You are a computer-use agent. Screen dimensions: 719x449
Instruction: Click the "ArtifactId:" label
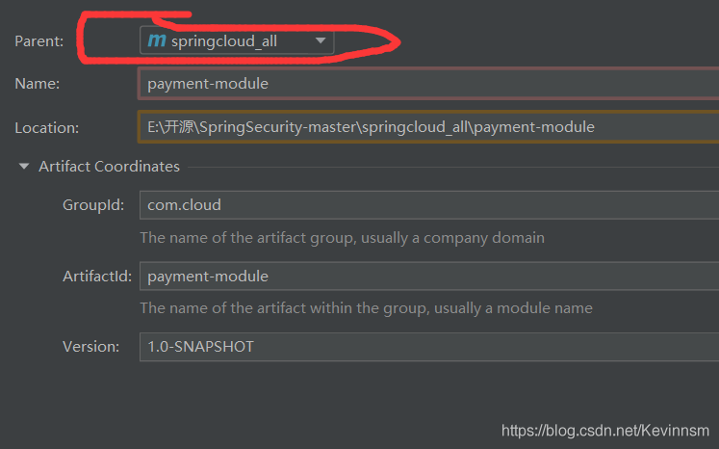(x=96, y=277)
